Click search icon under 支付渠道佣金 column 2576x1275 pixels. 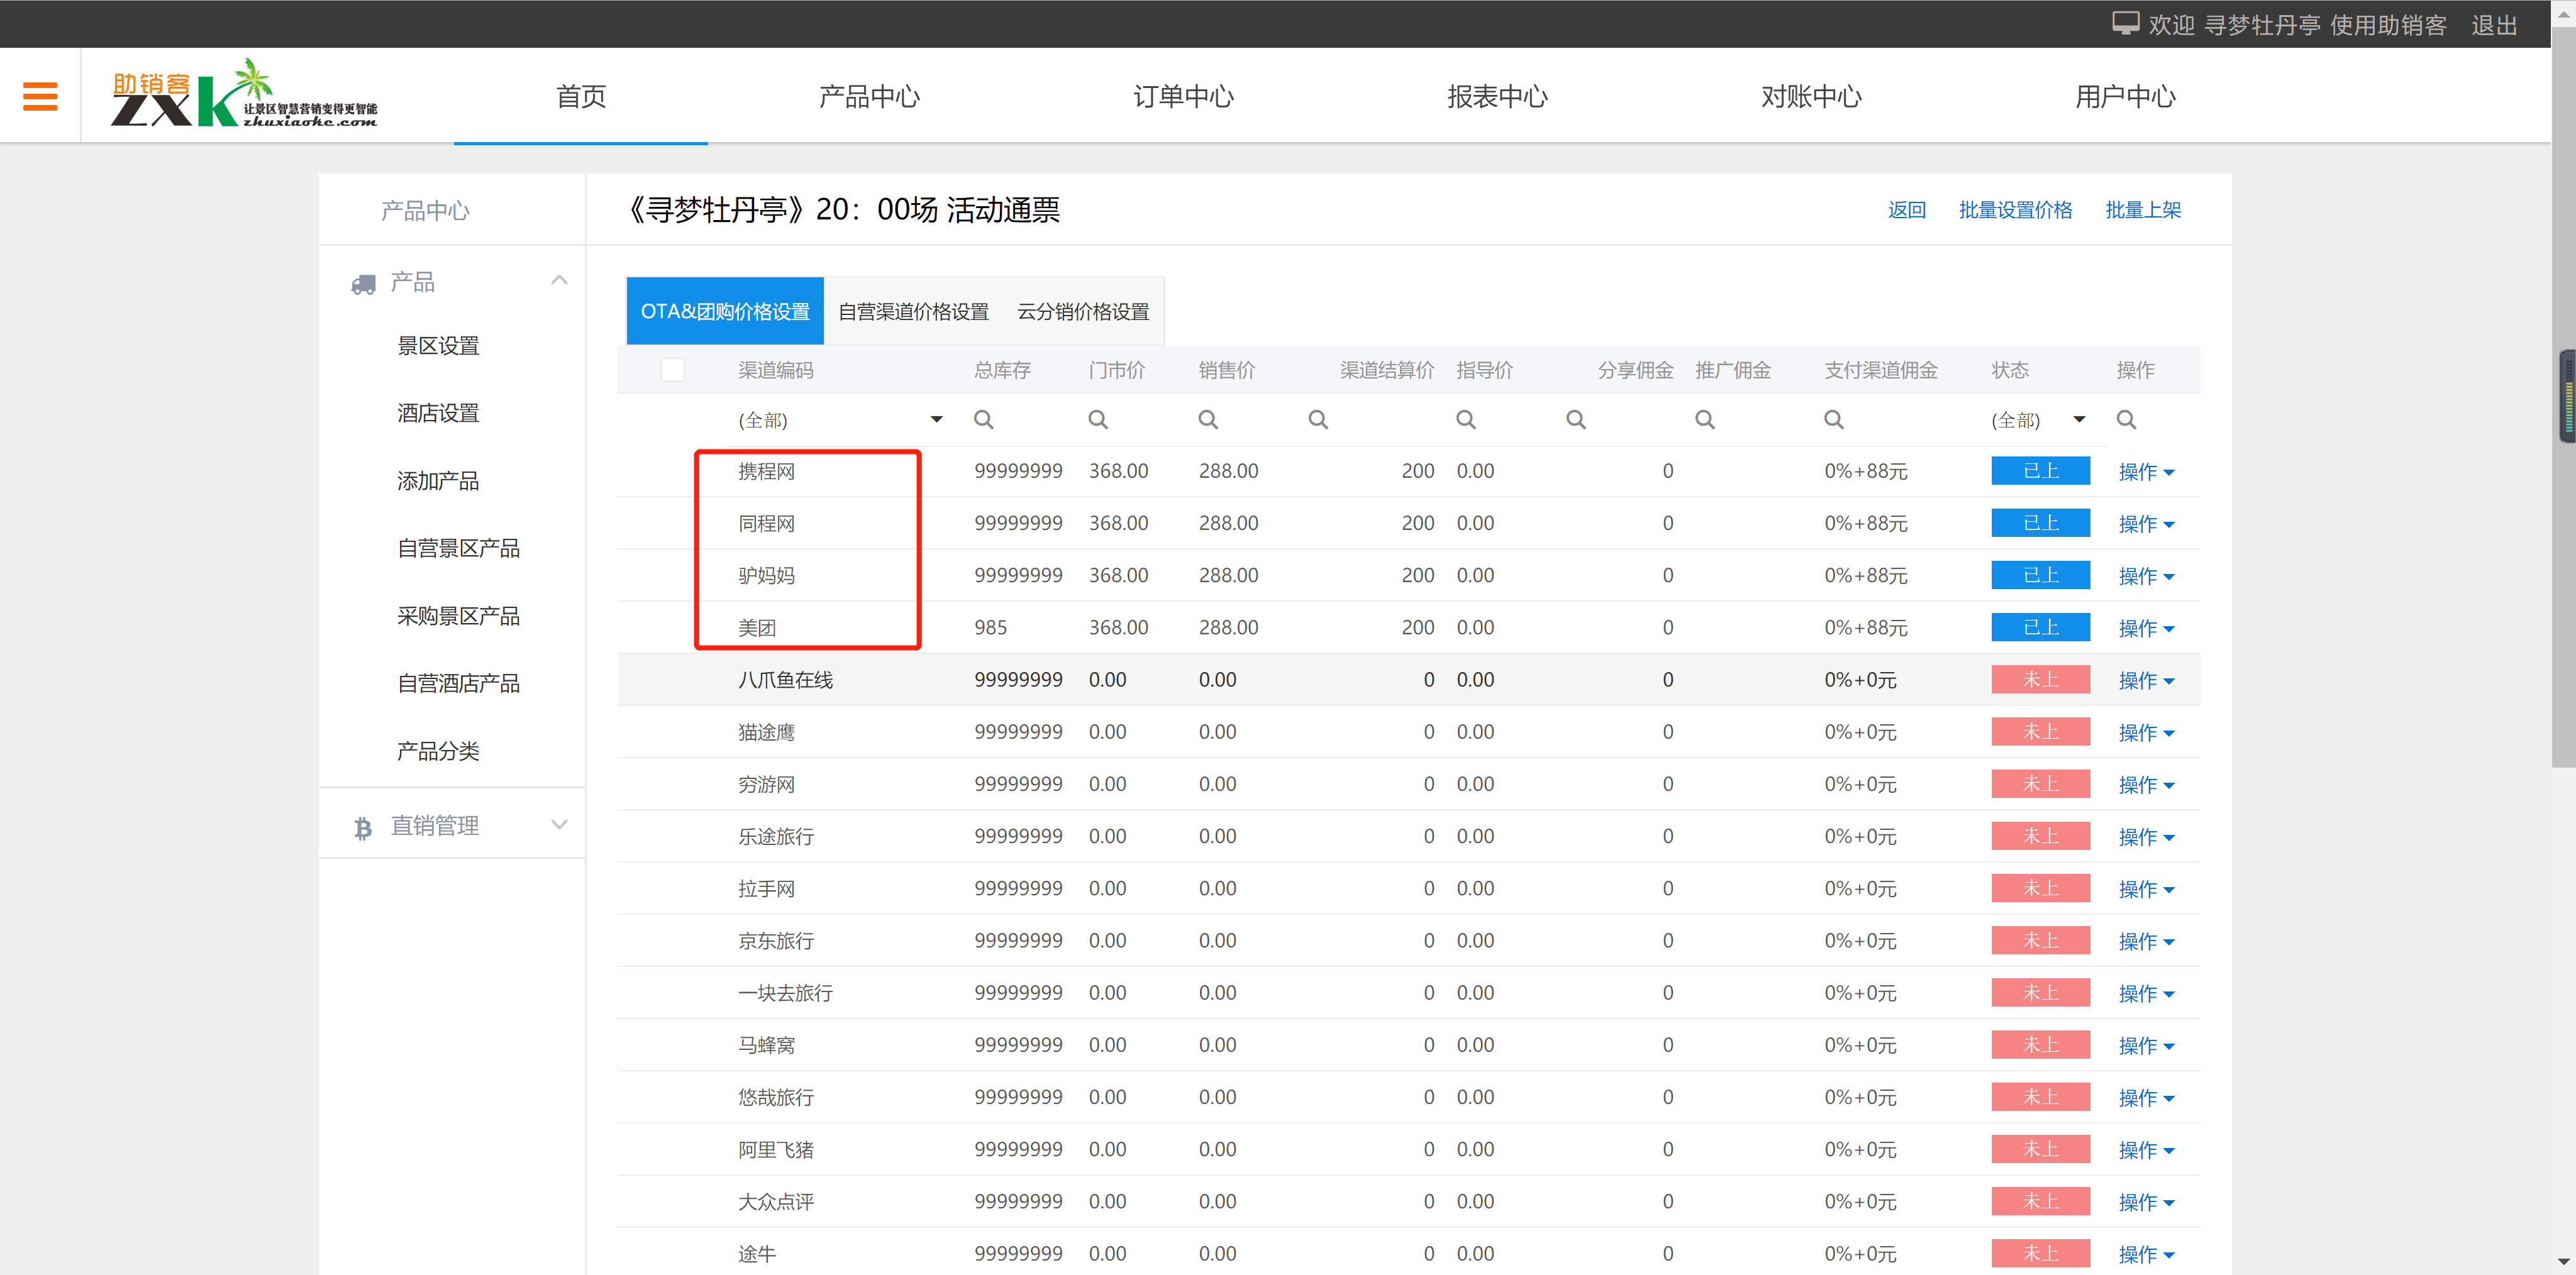[1833, 420]
